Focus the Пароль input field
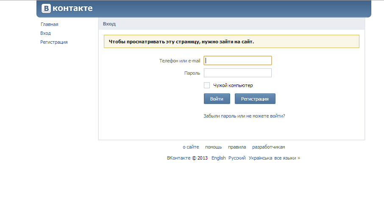Viewport: 384px width, 208px height. [x=237, y=73]
